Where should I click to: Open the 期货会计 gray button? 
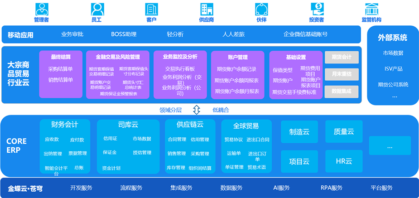coord(342,57)
